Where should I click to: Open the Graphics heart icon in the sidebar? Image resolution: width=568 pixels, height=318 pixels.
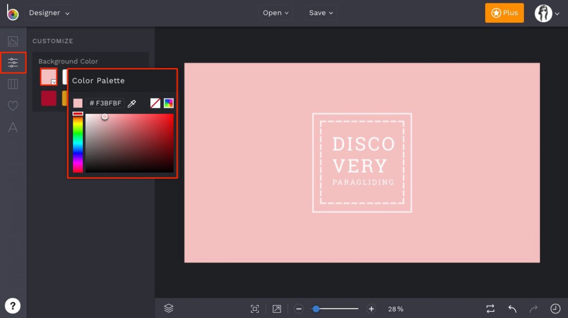(13, 106)
